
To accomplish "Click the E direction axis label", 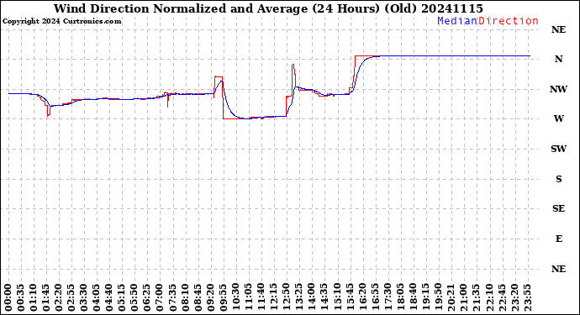I will 558,239.
